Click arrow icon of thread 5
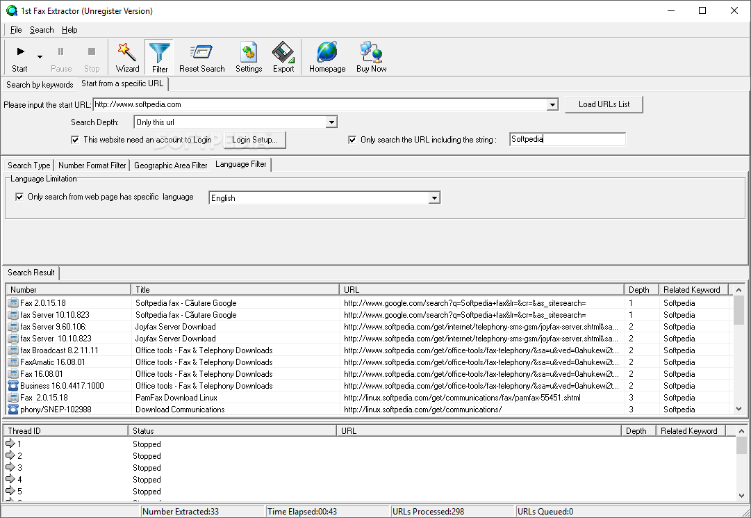The height and width of the screenshot is (518, 751). [10, 491]
